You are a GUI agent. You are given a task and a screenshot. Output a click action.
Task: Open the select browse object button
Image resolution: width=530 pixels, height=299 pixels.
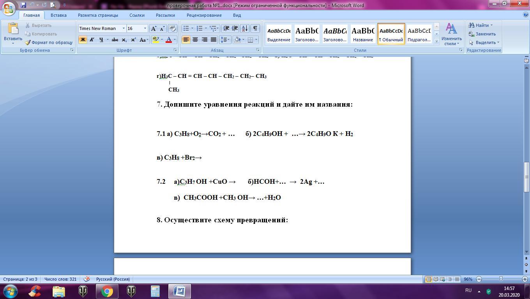pyautogui.click(x=526, y=265)
